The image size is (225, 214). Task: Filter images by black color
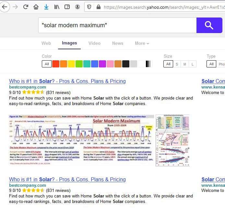[126, 64]
